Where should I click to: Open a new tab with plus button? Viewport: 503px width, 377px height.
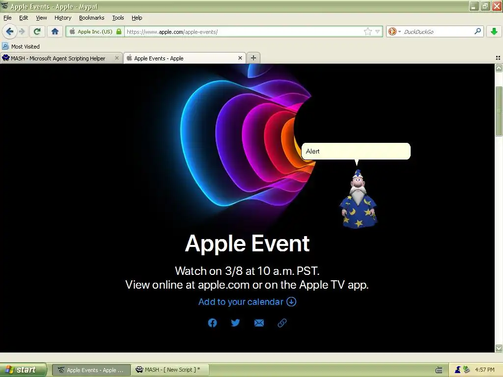(253, 58)
